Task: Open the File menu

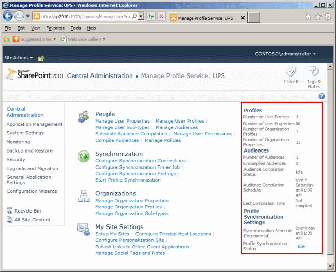Action: click(8, 28)
